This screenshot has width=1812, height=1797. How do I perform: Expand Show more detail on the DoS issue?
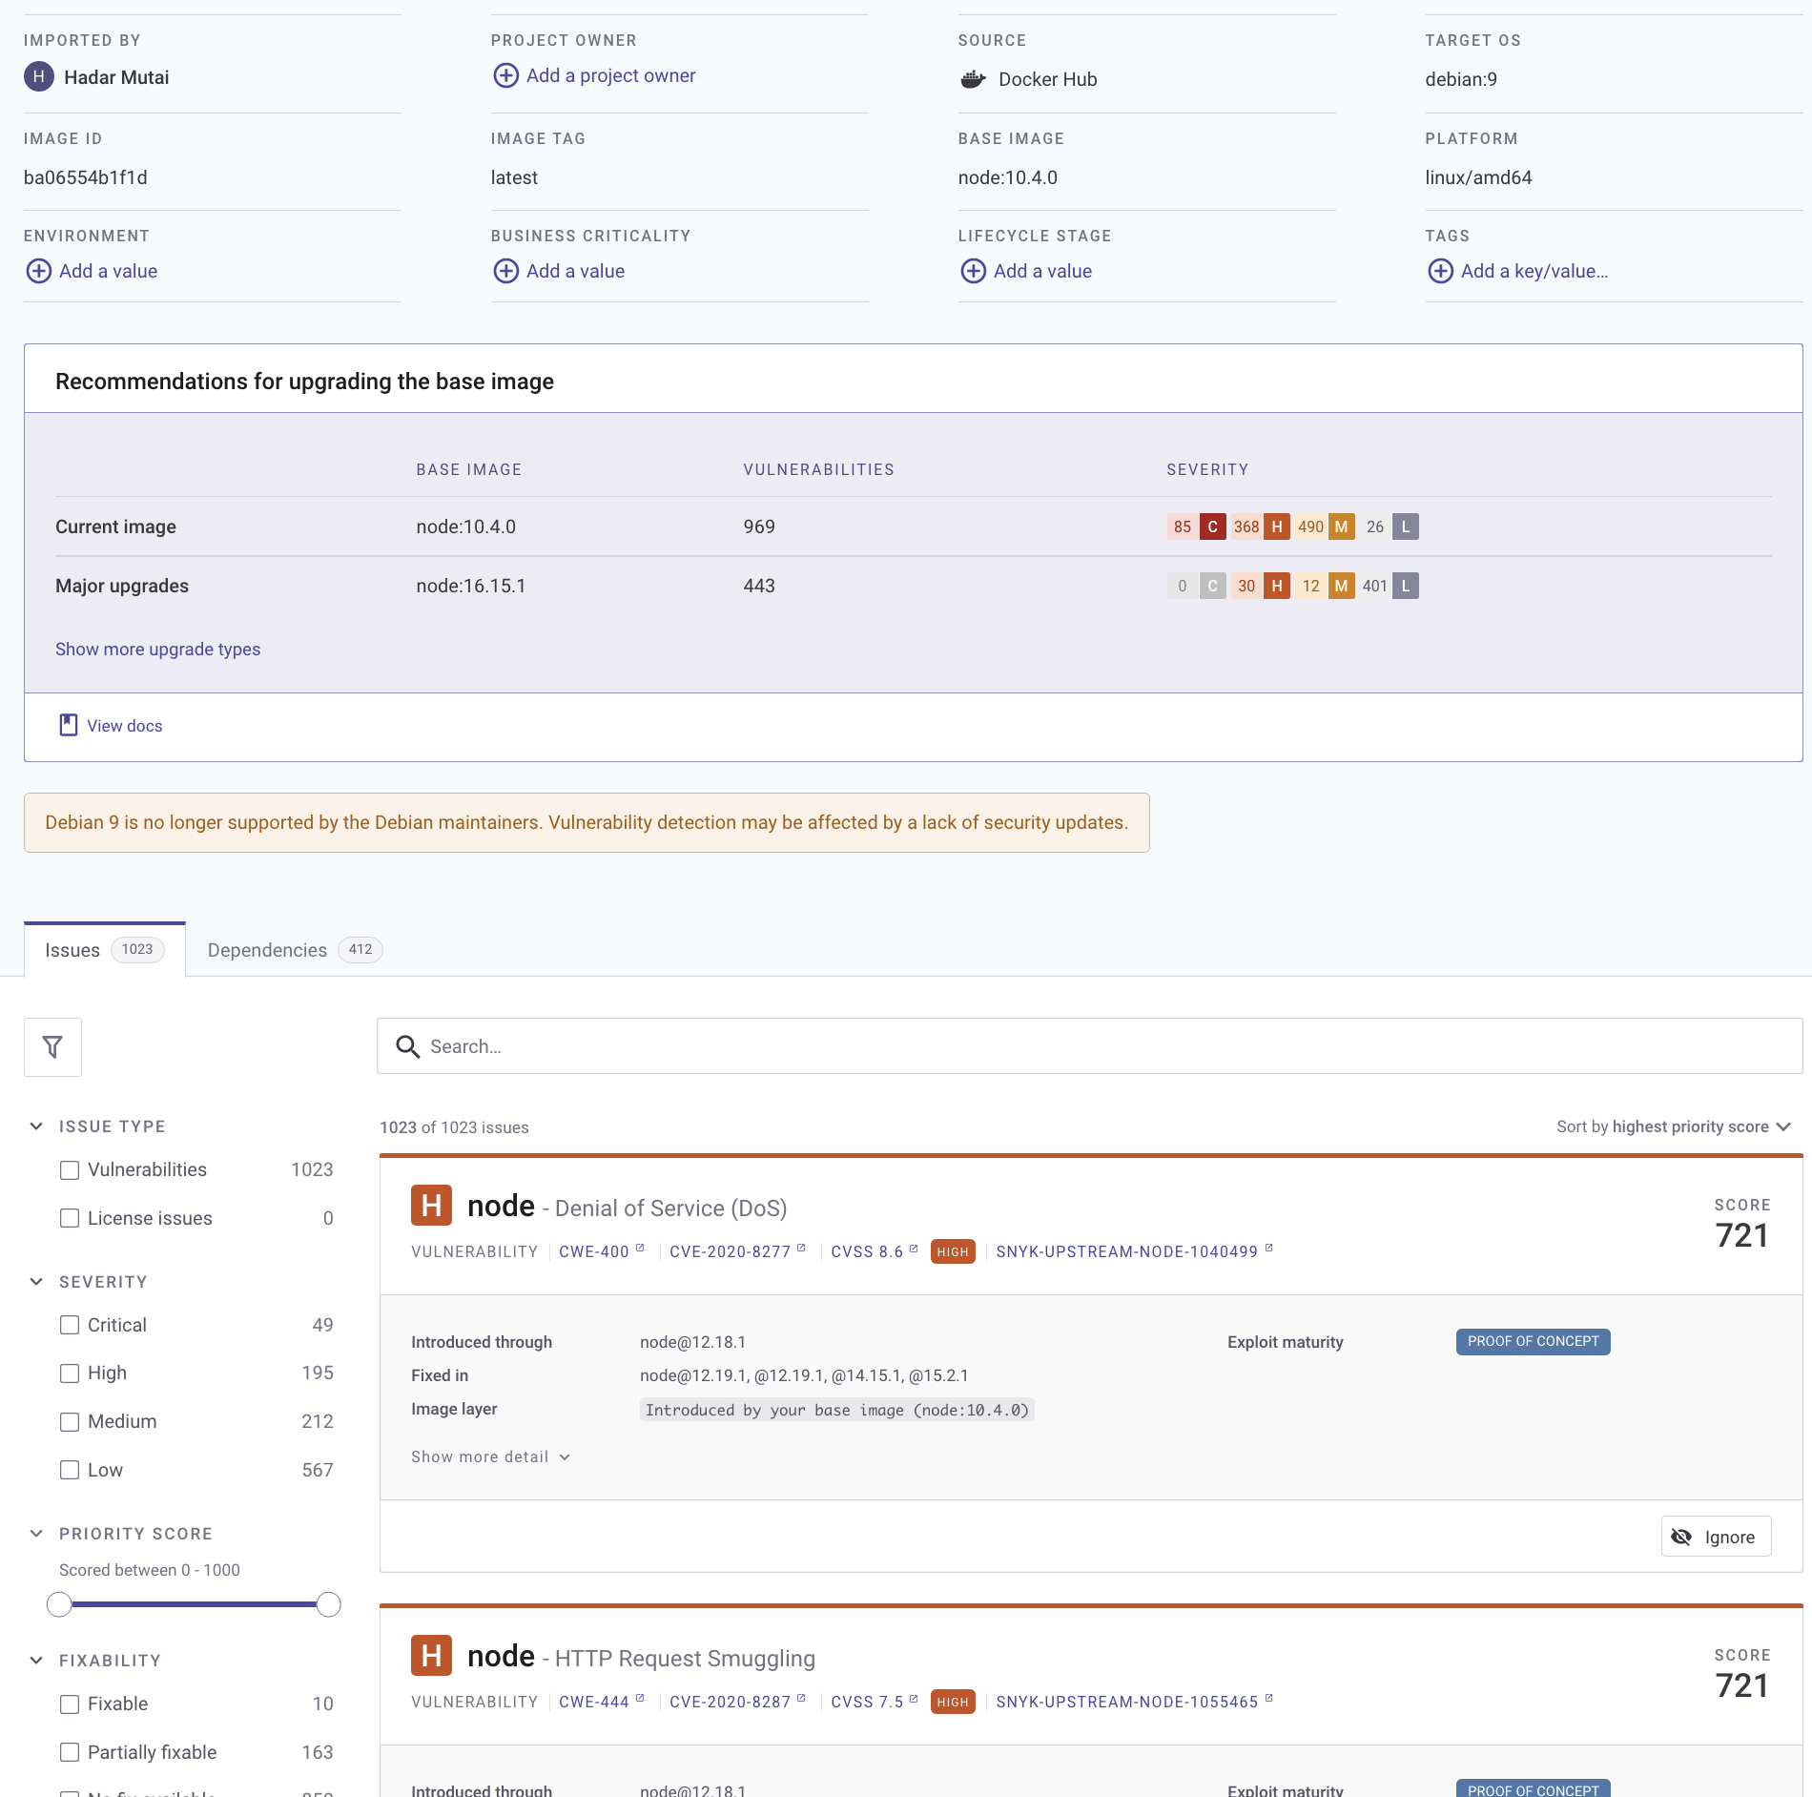pyautogui.click(x=490, y=1456)
